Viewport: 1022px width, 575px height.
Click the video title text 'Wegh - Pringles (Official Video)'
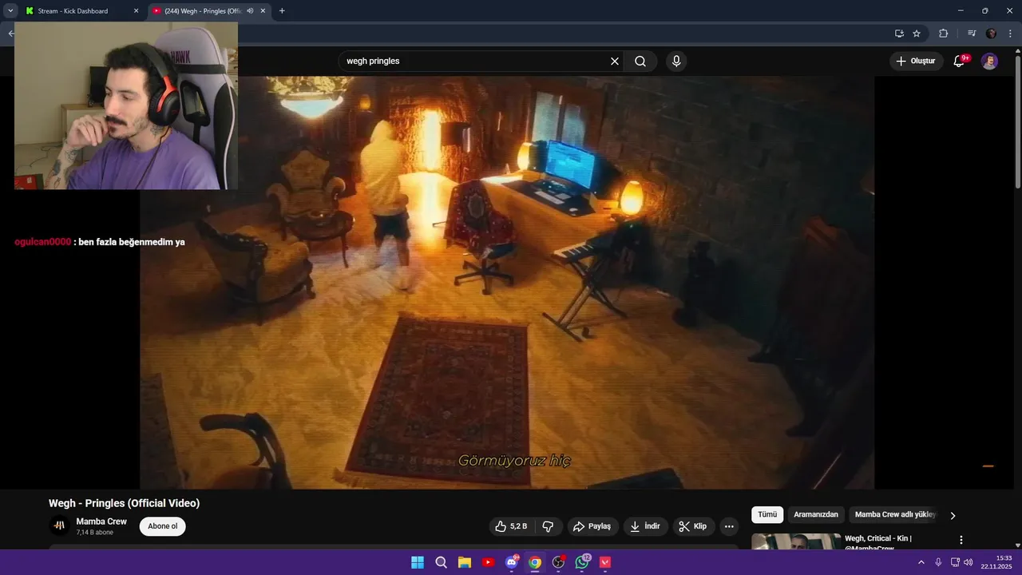(x=124, y=503)
